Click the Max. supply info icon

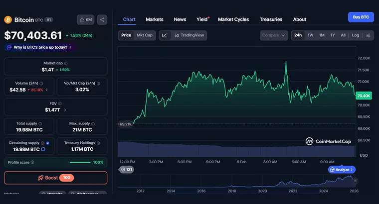[93, 124]
